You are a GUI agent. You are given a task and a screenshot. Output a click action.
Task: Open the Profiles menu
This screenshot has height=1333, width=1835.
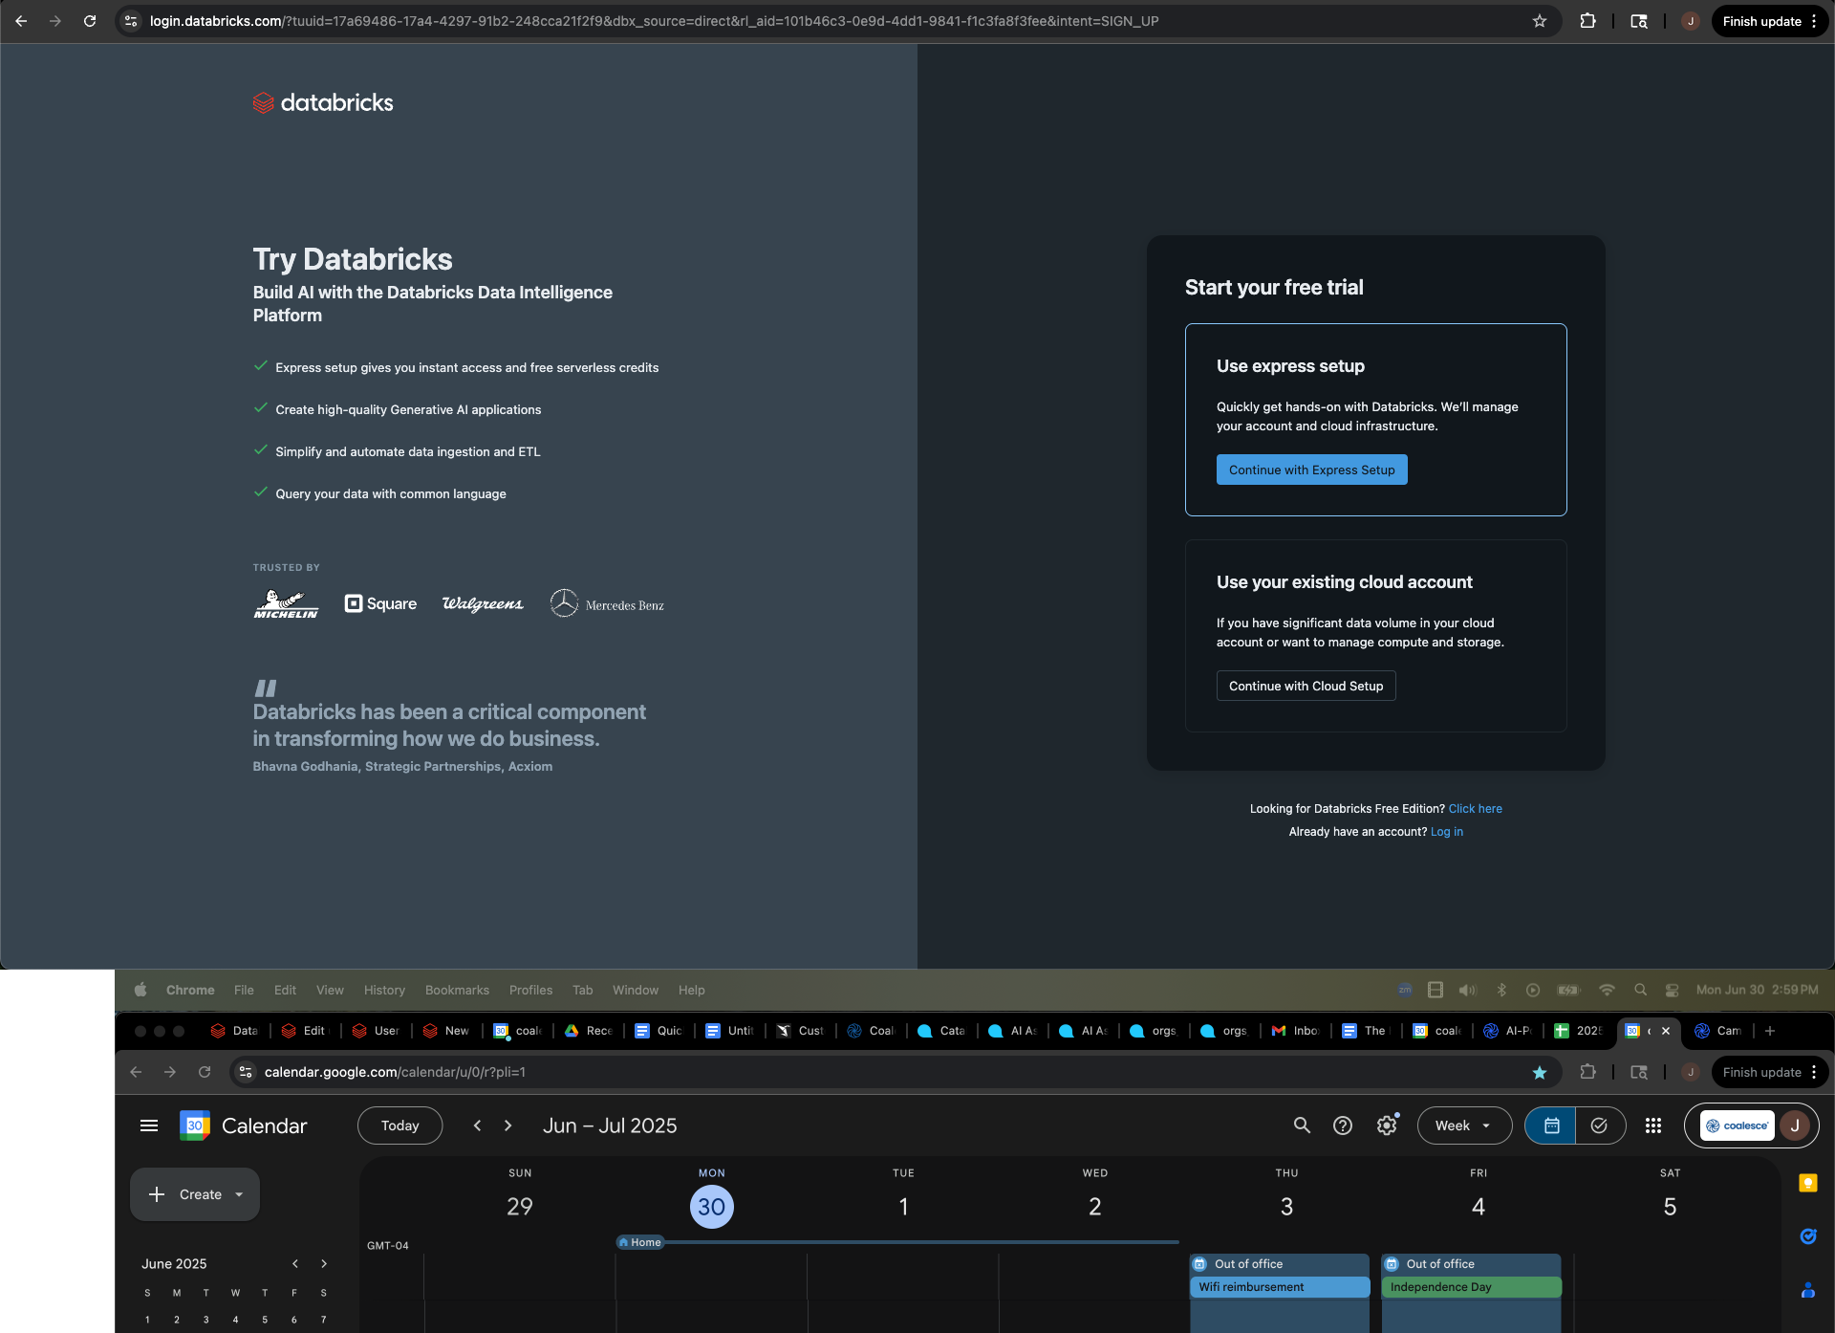tap(530, 990)
